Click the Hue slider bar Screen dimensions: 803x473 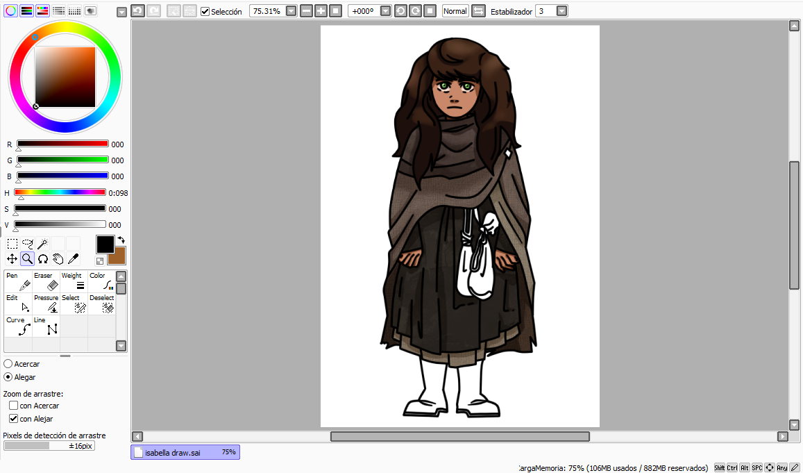[x=60, y=192]
